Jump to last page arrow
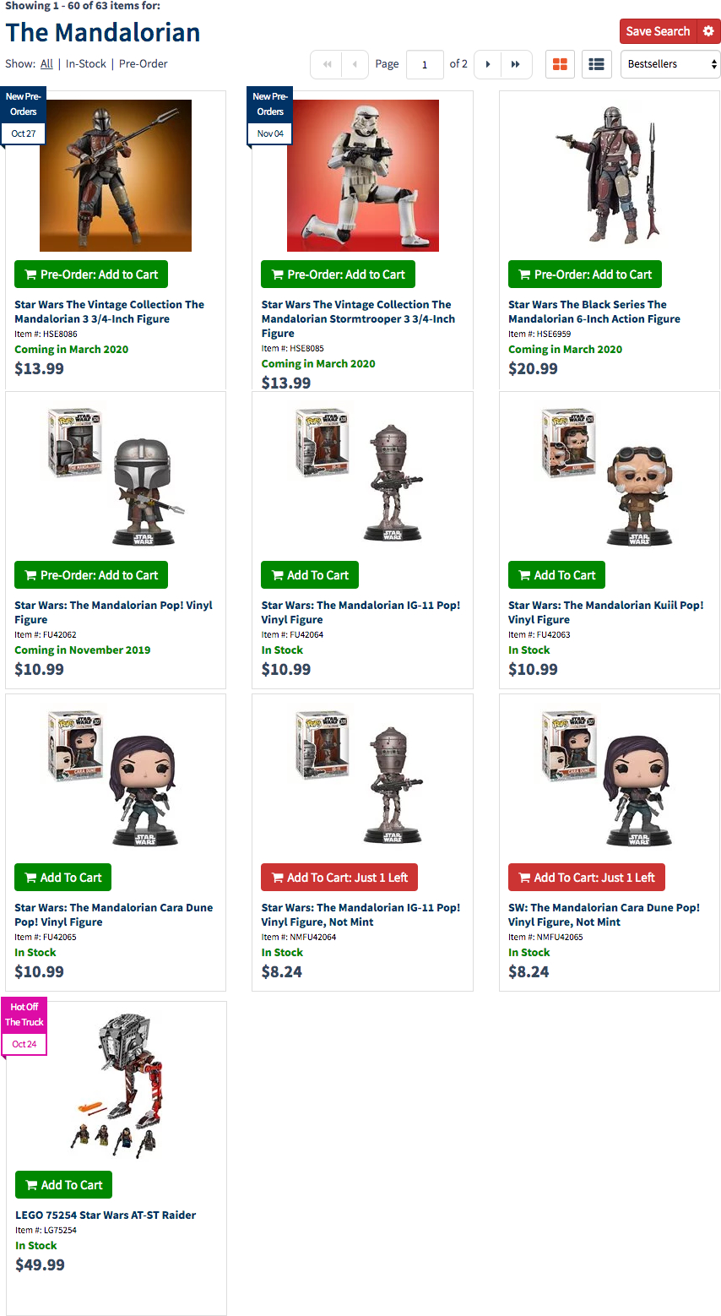Viewport: 721px width, 1316px height. (x=516, y=64)
